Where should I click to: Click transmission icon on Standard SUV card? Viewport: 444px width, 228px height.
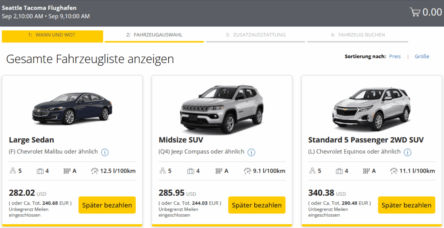coord(367,171)
